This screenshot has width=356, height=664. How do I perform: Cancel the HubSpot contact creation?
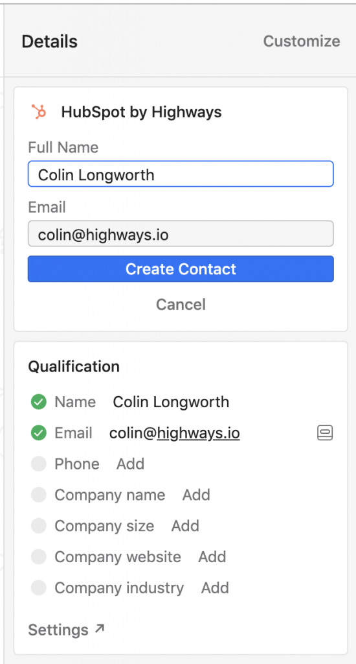tap(181, 305)
